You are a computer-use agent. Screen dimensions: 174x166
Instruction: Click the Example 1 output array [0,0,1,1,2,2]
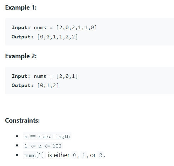57,37
